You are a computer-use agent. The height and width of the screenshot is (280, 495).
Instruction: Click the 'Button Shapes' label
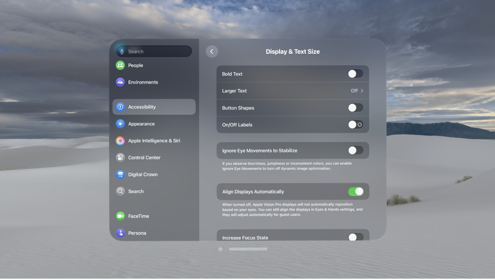coord(238,108)
